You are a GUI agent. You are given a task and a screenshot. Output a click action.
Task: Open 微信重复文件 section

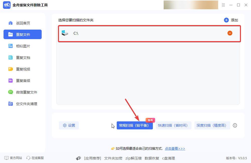click(x=23, y=92)
